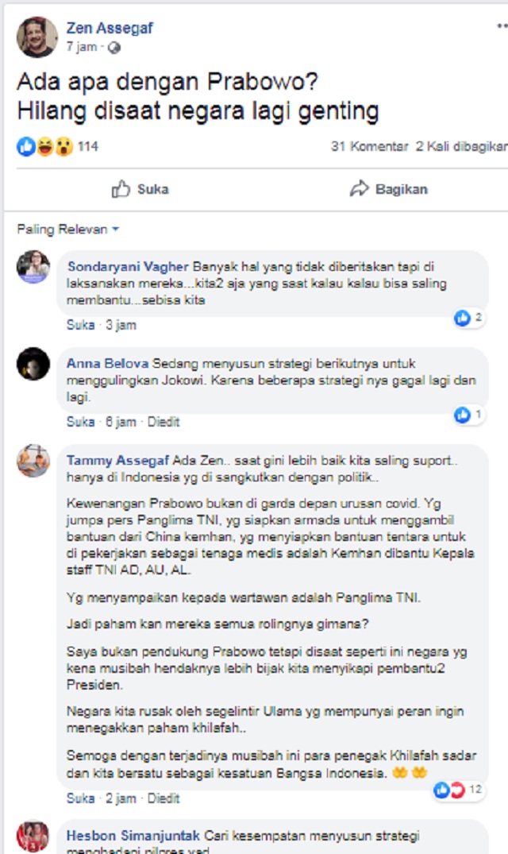This screenshot has width=508, height=854.
Task: Open Hesbon Simanjuntak profile name
Action: (x=133, y=836)
